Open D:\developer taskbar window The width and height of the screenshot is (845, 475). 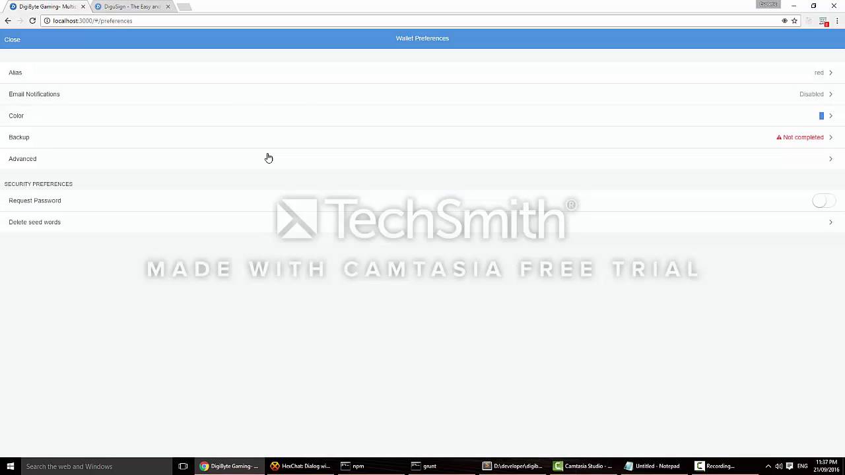pos(512,466)
